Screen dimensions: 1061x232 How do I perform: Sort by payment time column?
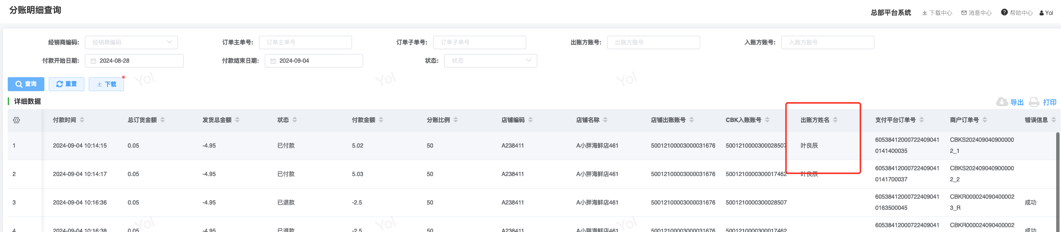pos(82,120)
